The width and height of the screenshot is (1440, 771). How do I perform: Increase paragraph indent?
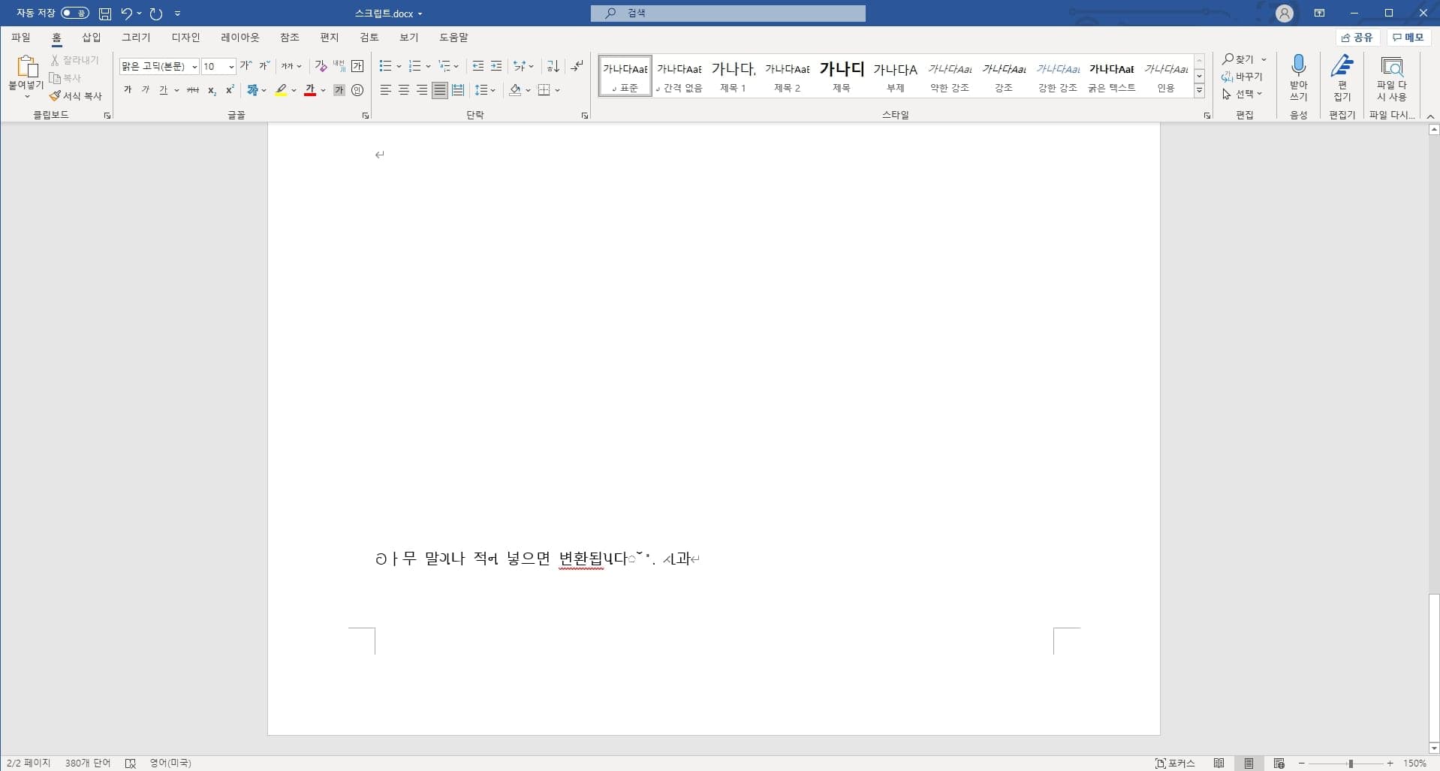pyautogui.click(x=496, y=66)
